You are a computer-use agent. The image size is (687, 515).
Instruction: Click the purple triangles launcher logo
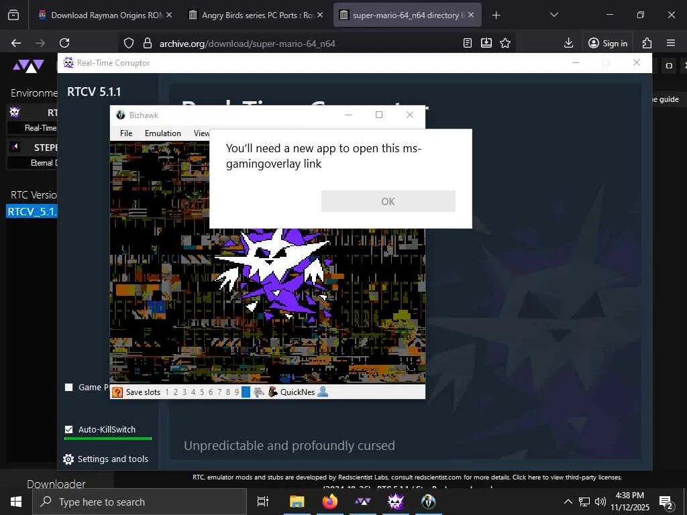[x=28, y=65]
